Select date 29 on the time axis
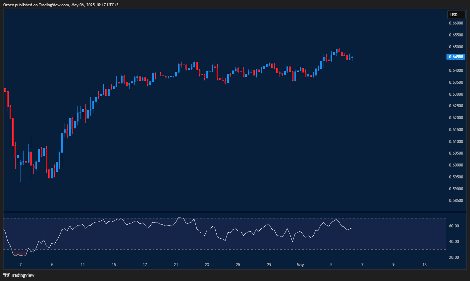The image size is (470, 281). (269, 265)
